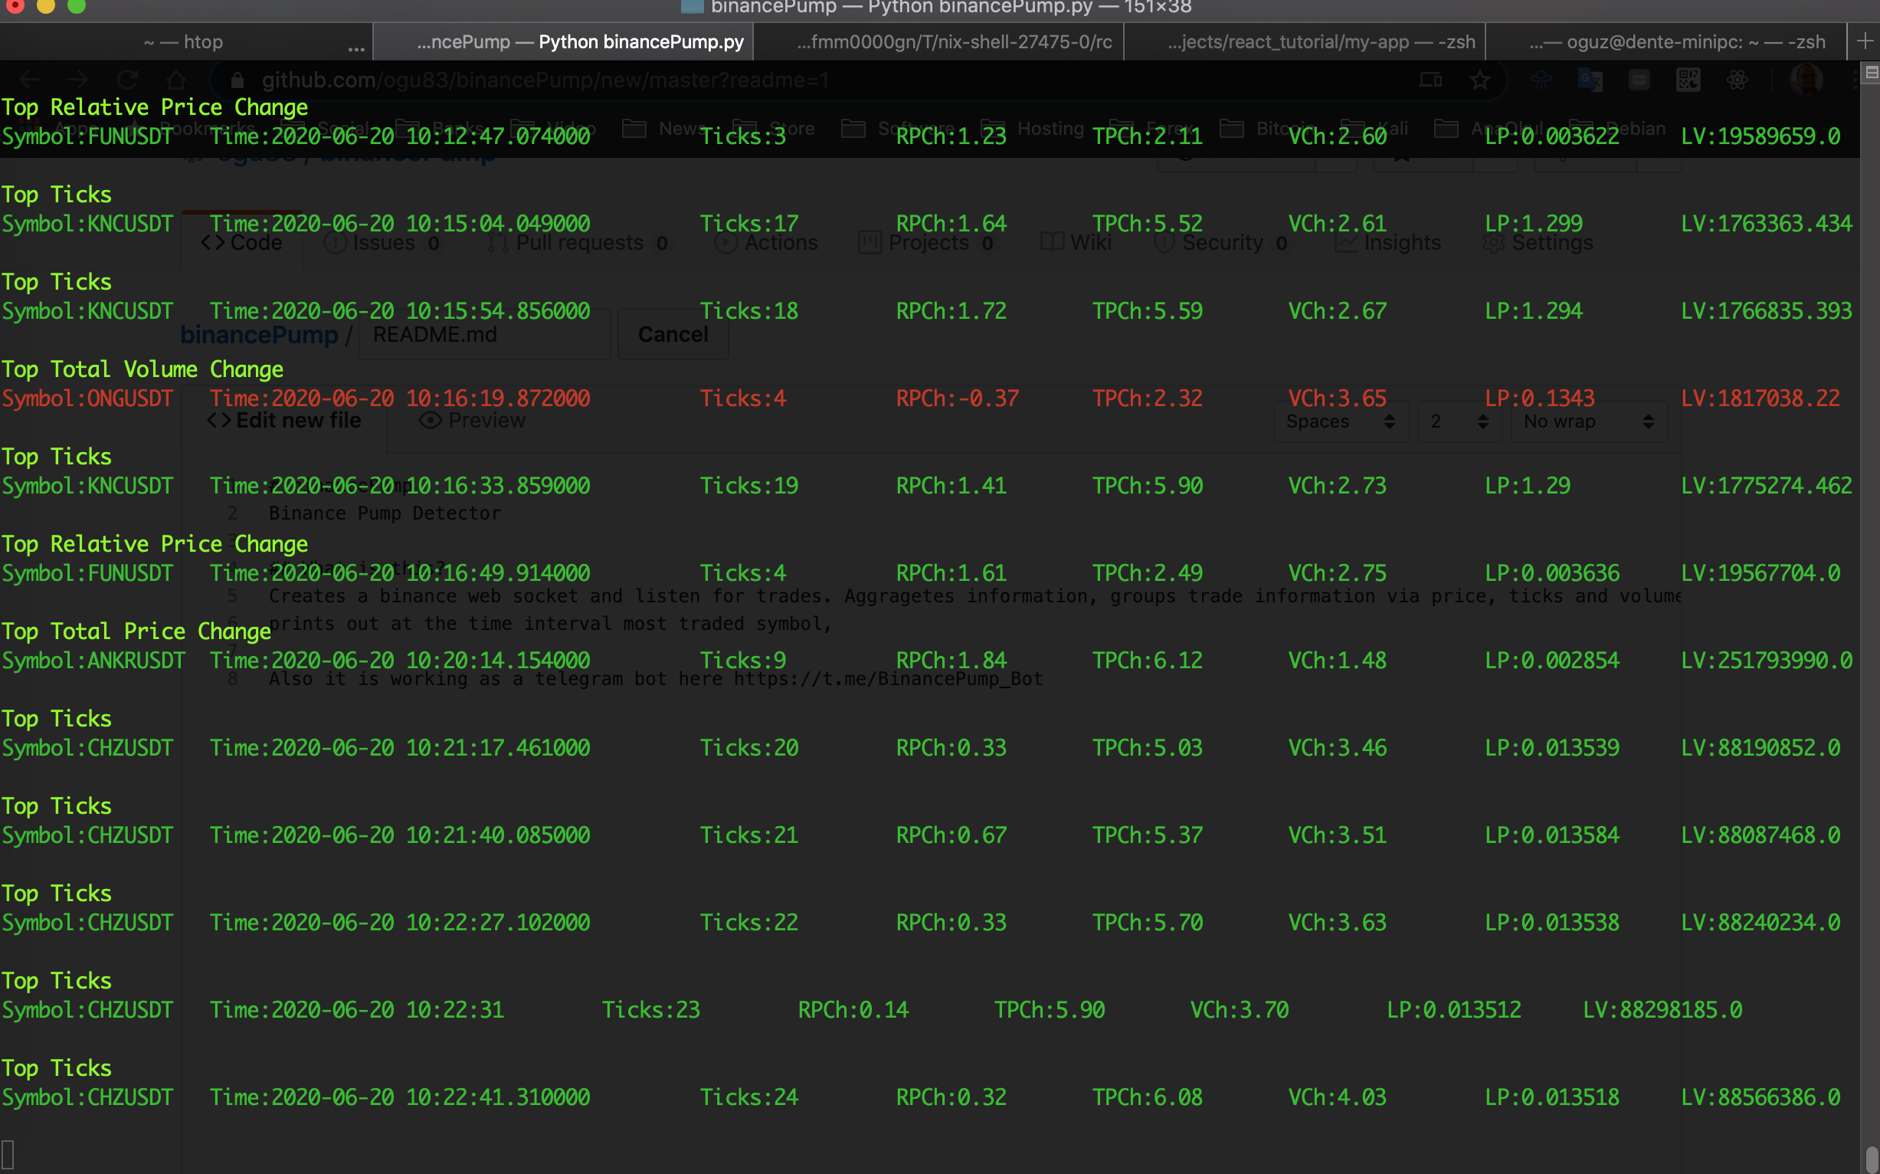Switch to the htop terminal tab
Screen dimensions: 1880x1174
[185, 42]
